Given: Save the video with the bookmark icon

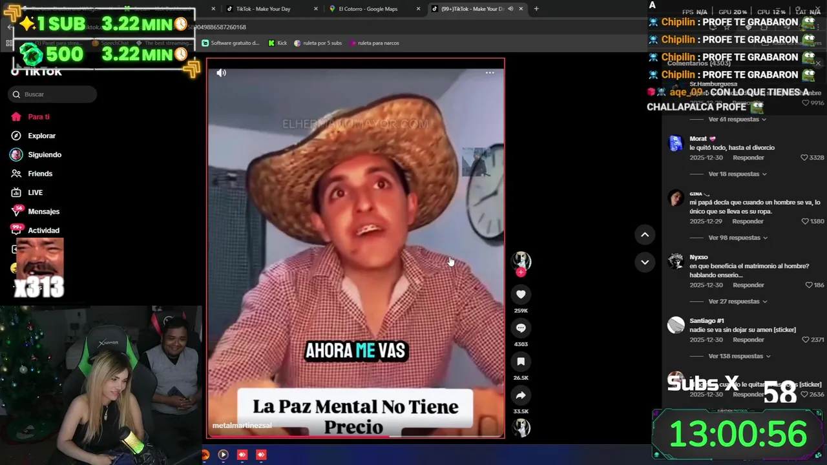Looking at the screenshot, I should tap(521, 362).
